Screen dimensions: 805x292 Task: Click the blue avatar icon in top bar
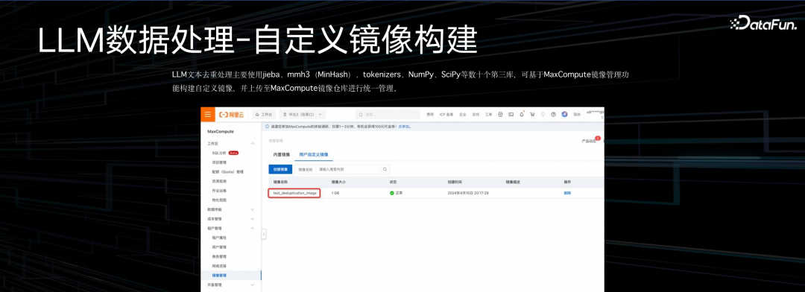565,115
